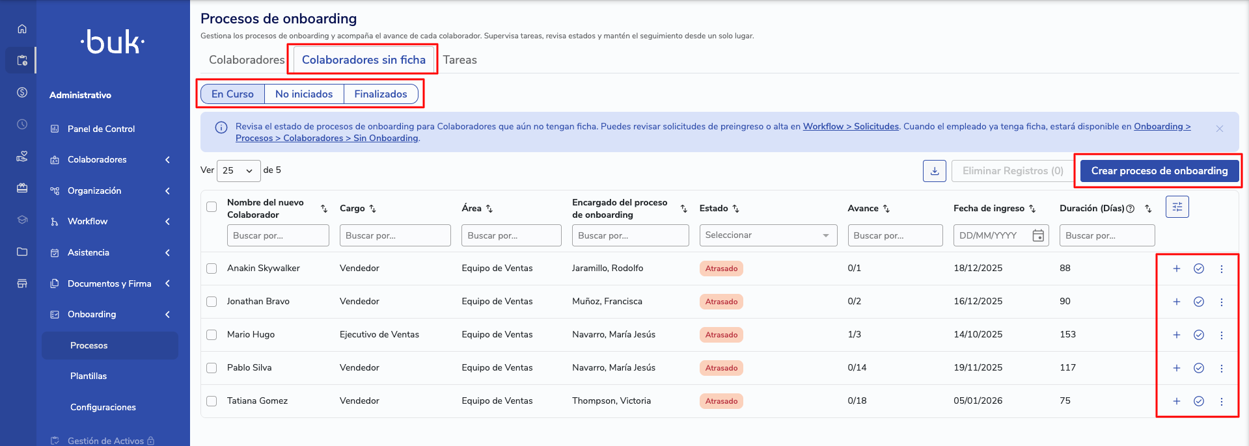Toggle the select-all header checkbox

click(212, 207)
